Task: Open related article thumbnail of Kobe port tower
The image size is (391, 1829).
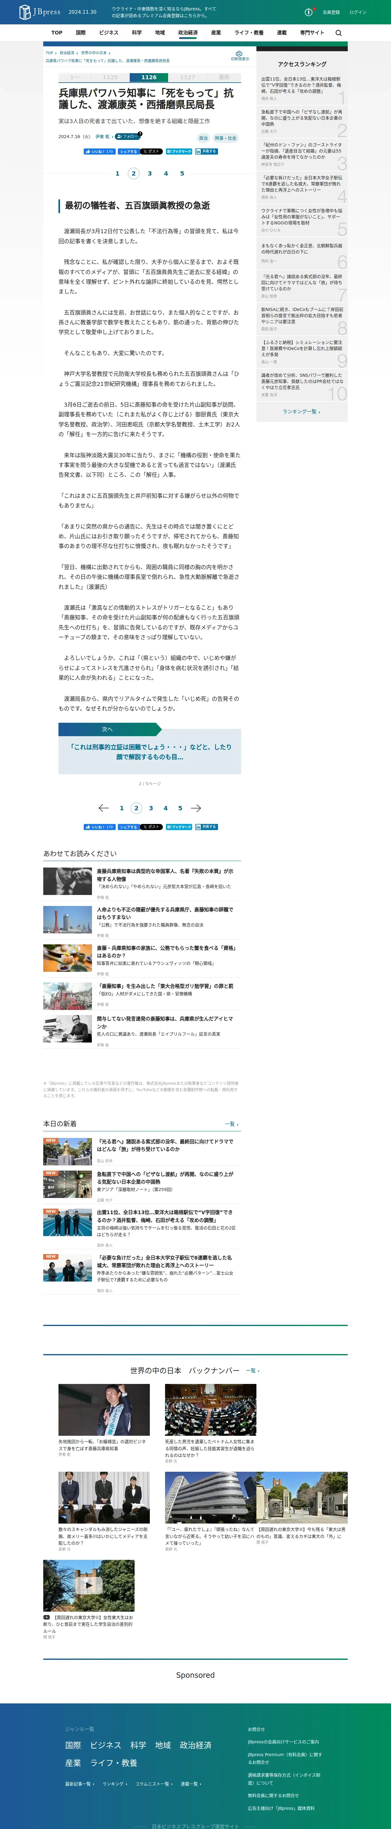Action: click(x=67, y=919)
